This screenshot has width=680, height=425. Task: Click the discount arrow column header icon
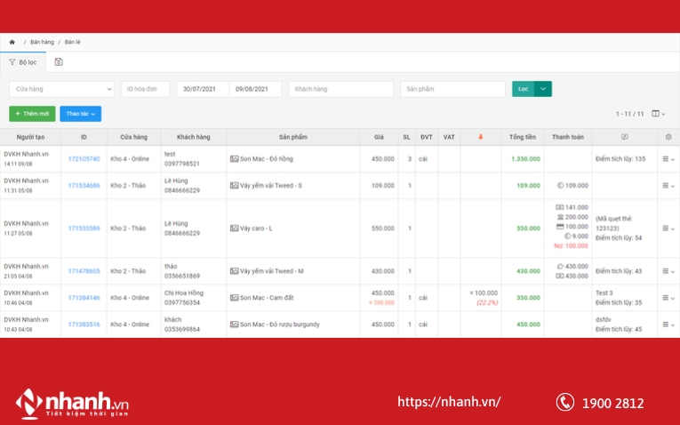pyautogui.click(x=481, y=137)
